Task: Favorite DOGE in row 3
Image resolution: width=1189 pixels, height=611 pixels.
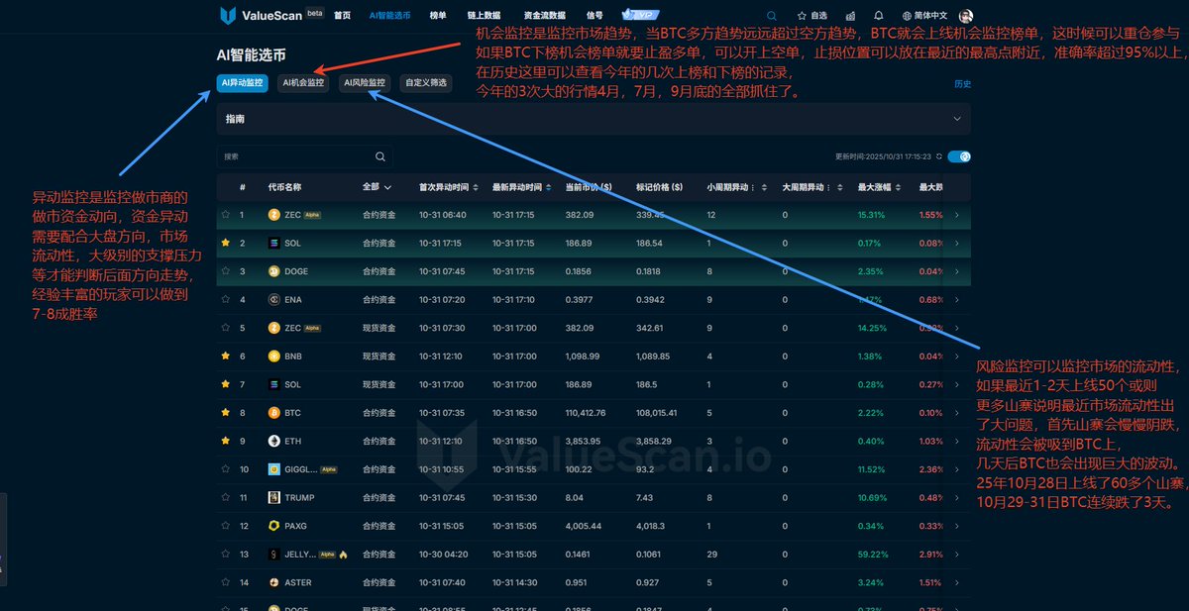Action: tap(226, 270)
